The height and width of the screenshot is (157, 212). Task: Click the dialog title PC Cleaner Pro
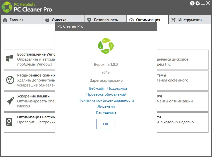pos(70,26)
